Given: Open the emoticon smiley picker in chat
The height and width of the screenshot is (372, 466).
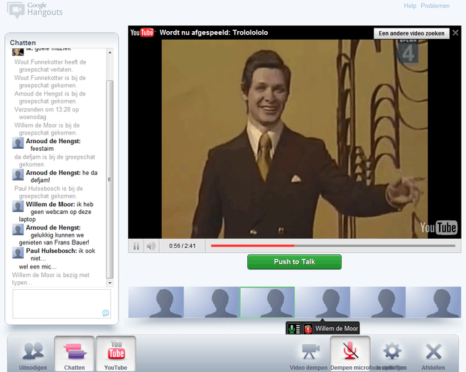Looking at the screenshot, I should [106, 313].
